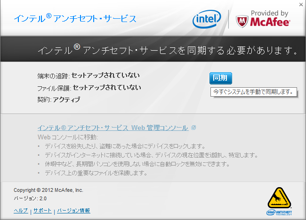
Task: Click the external link icon beside Web管理コンソール
Action: pos(193,128)
